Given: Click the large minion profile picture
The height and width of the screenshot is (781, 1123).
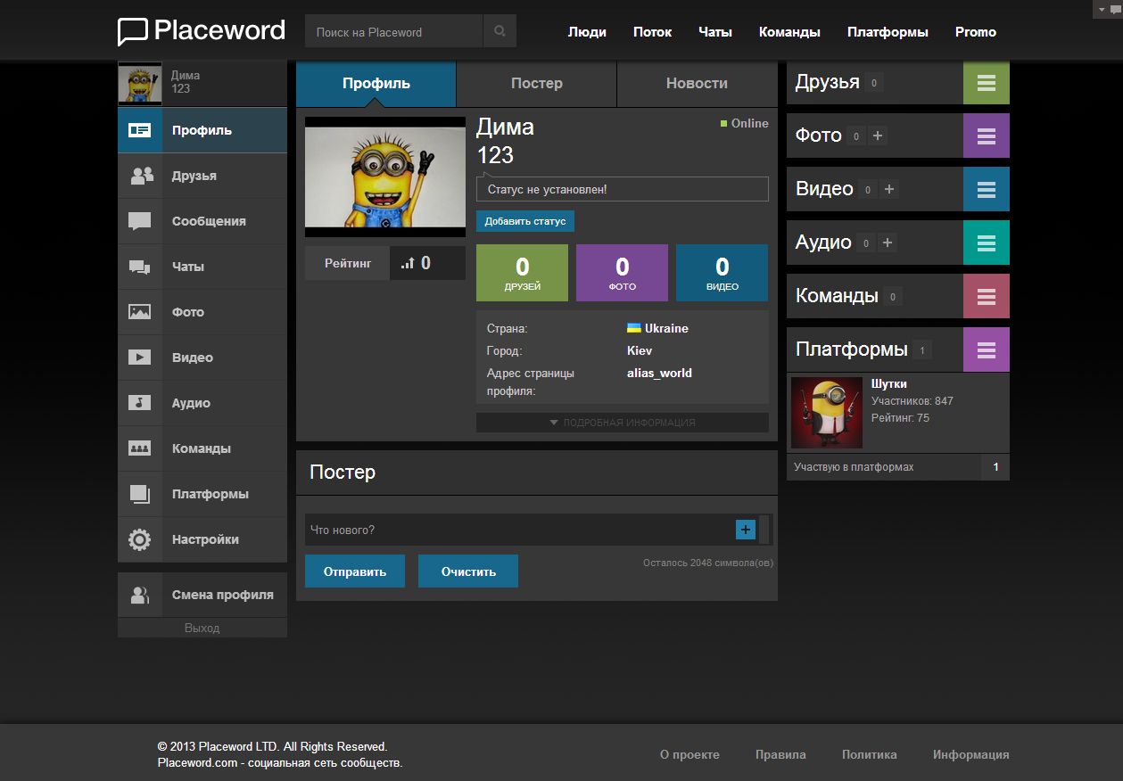Looking at the screenshot, I should pyautogui.click(x=385, y=177).
